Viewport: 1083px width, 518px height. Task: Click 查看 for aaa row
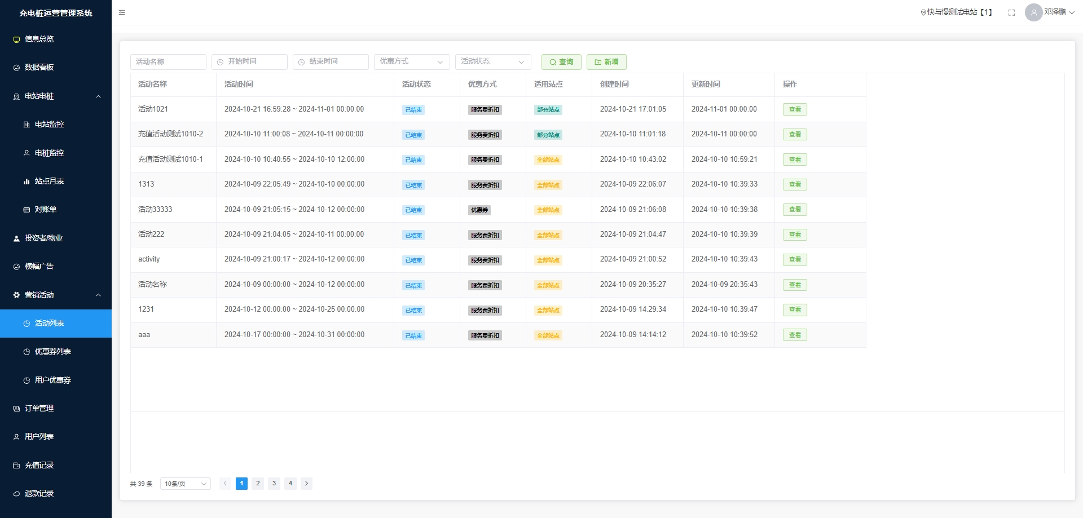[x=795, y=335]
